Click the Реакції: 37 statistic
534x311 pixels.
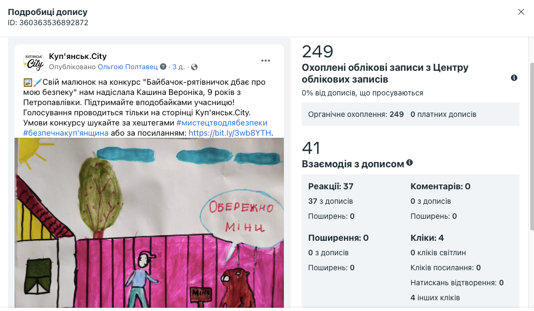[x=331, y=187]
